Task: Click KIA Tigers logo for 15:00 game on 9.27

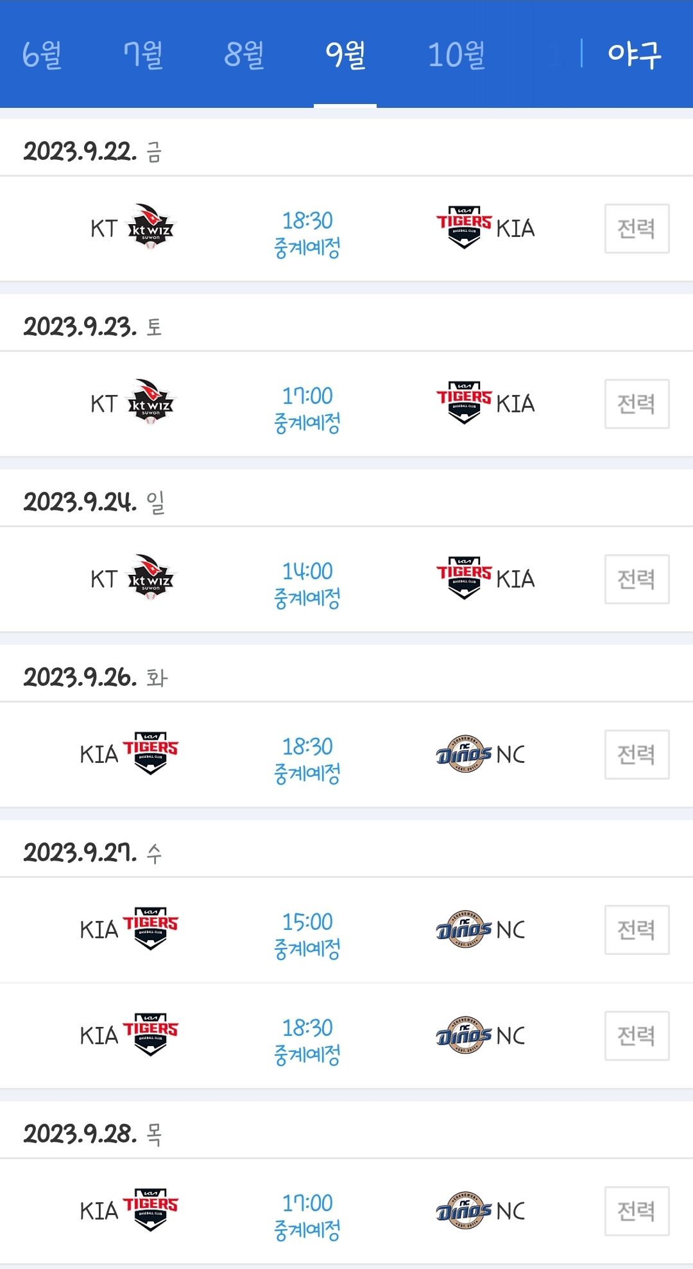Action: (151, 929)
